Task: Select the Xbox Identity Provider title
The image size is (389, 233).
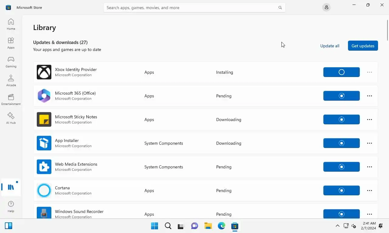Action: click(x=76, y=69)
